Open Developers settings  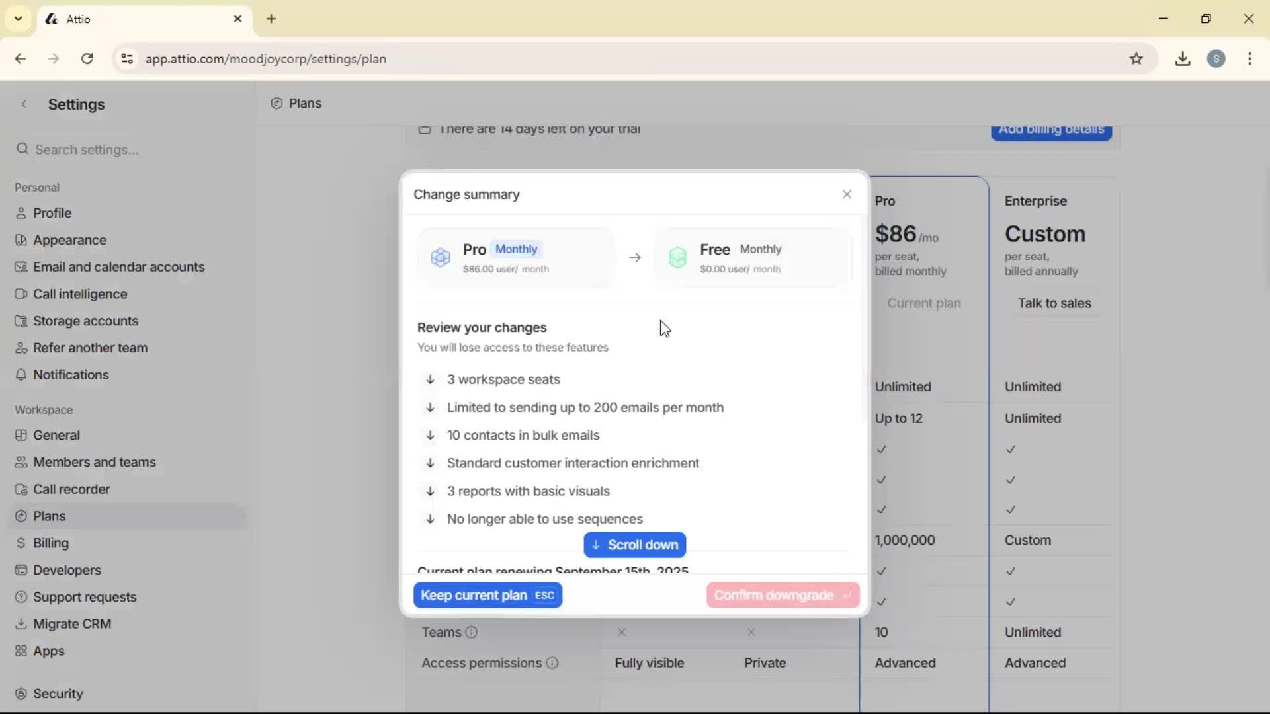66,570
